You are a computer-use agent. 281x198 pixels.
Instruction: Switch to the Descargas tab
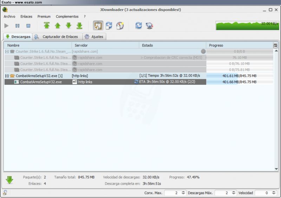[x=18, y=37]
